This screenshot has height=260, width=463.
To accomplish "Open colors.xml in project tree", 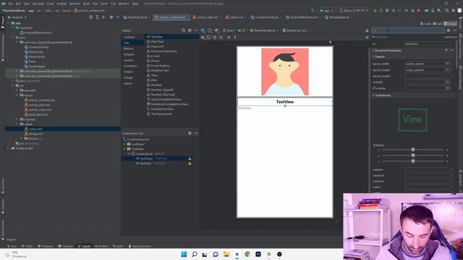I will pos(35,129).
